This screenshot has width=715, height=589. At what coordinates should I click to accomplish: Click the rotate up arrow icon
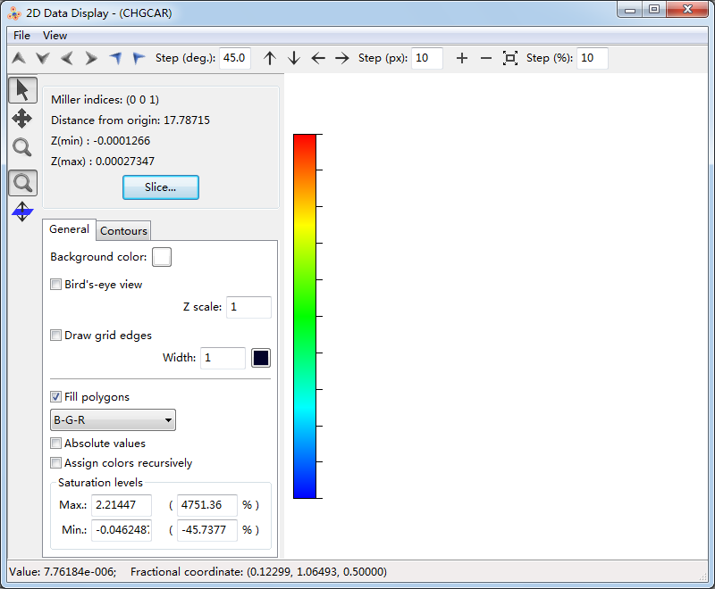[19, 58]
